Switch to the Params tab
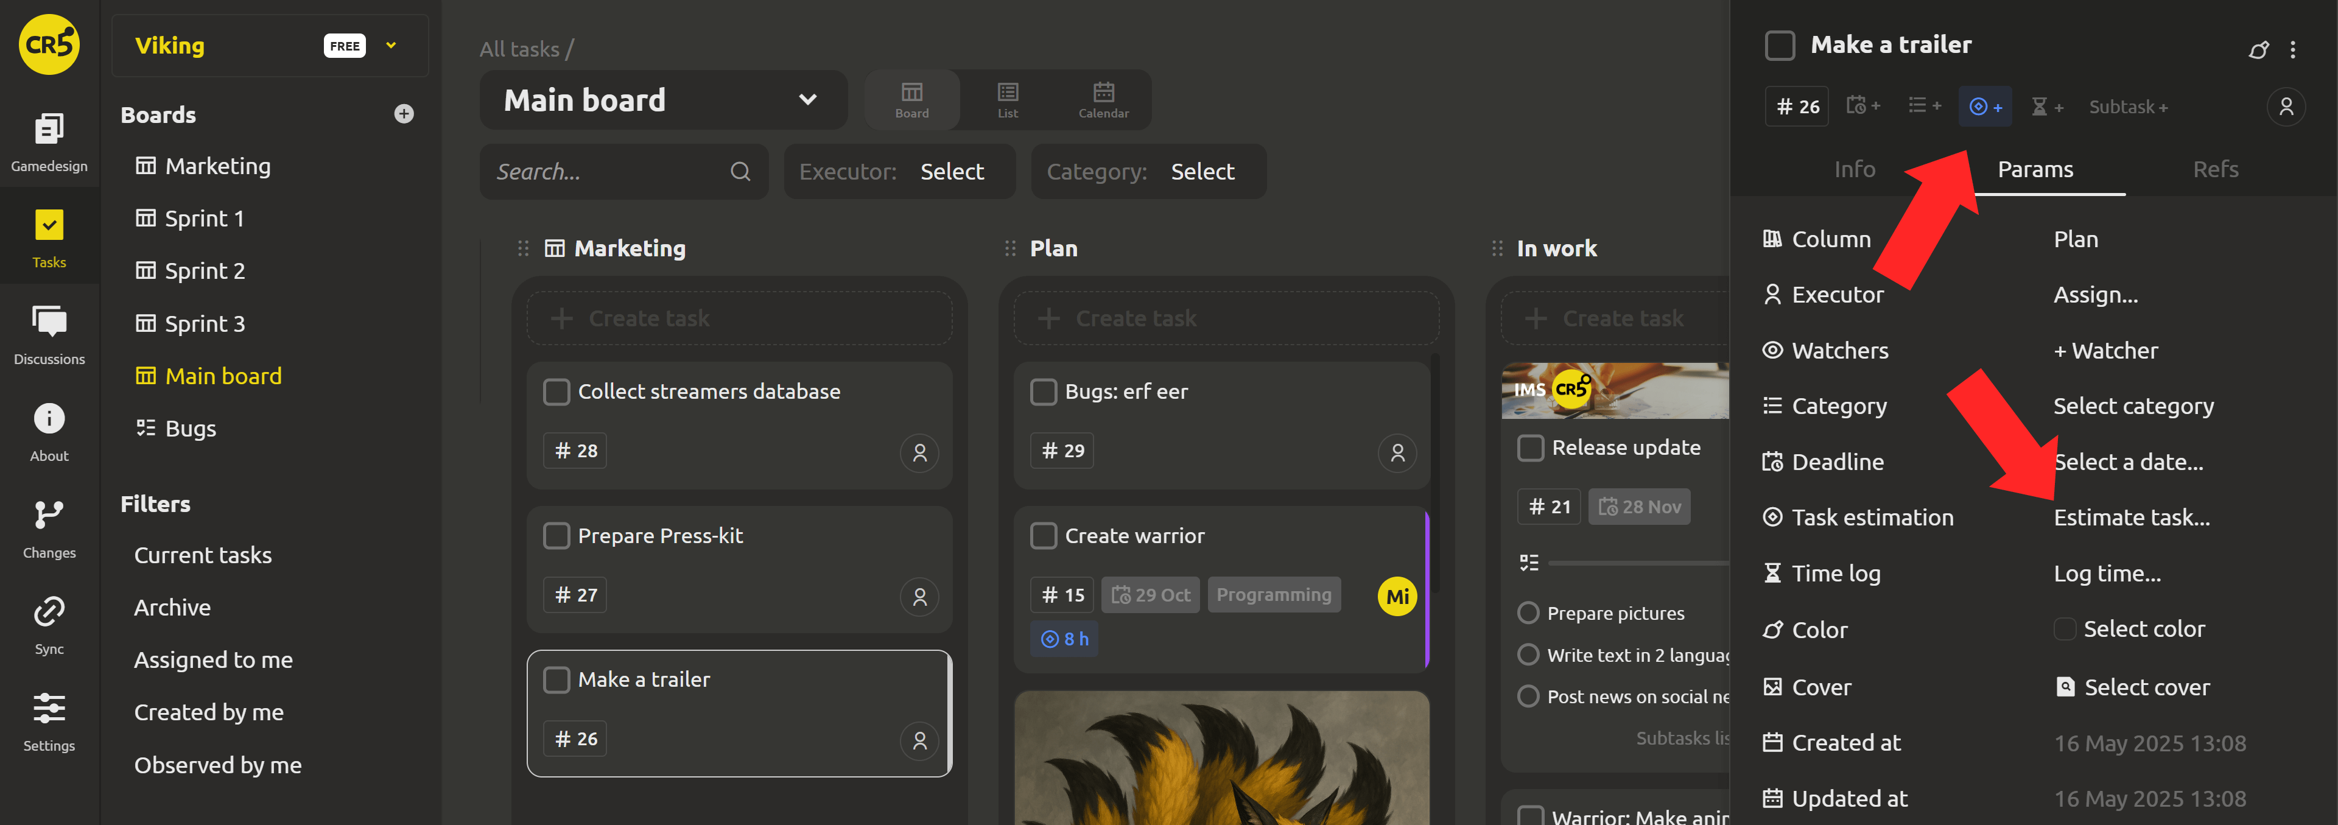Image resolution: width=2338 pixels, height=825 pixels. (x=2035, y=170)
